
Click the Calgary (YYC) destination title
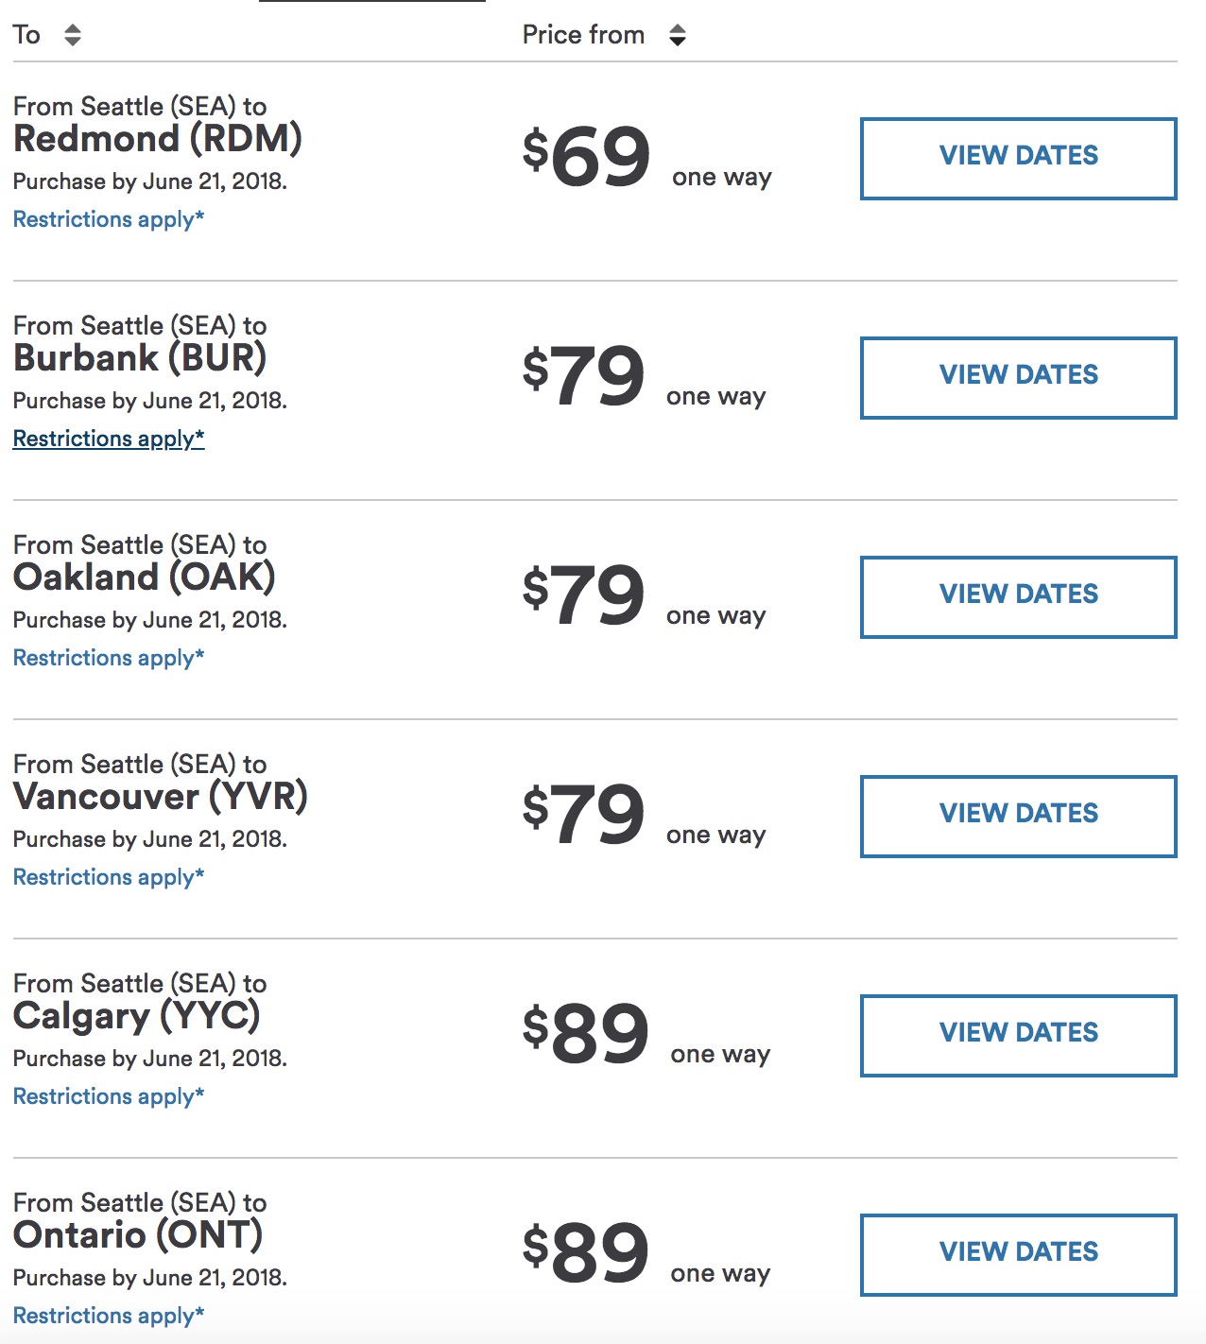click(x=137, y=1017)
